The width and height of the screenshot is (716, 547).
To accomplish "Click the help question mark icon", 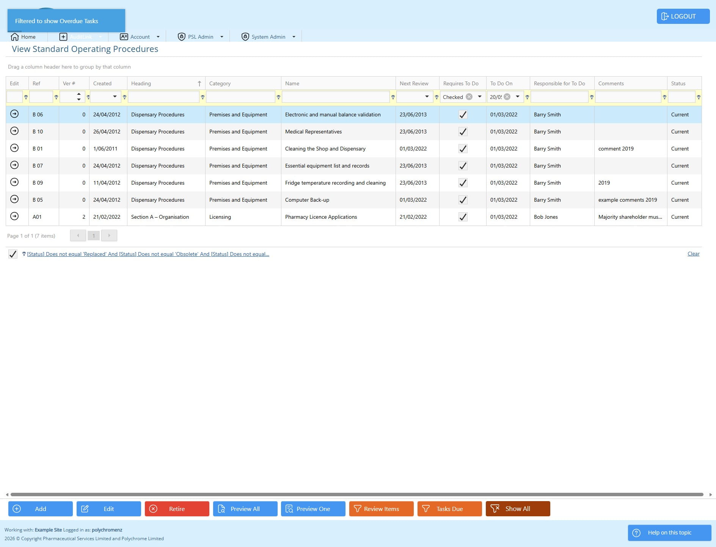I will pos(636,533).
